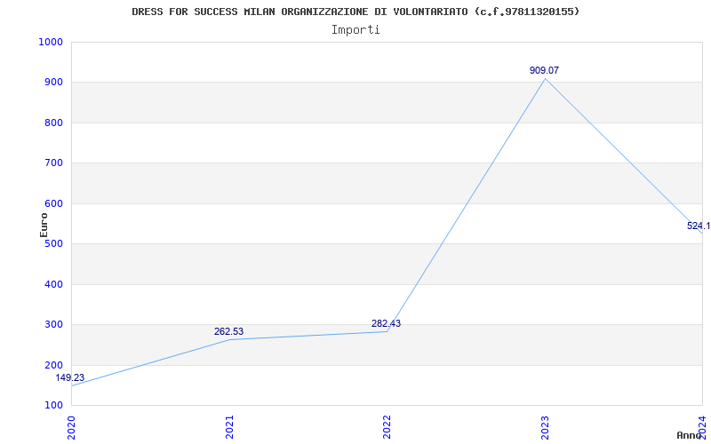Click the 2024 x-axis label
The height and width of the screenshot is (444, 711).
point(702,427)
